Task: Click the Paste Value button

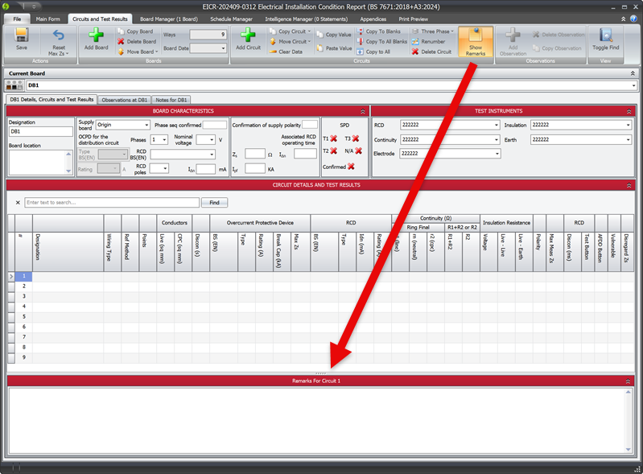Action: click(334, 48)
